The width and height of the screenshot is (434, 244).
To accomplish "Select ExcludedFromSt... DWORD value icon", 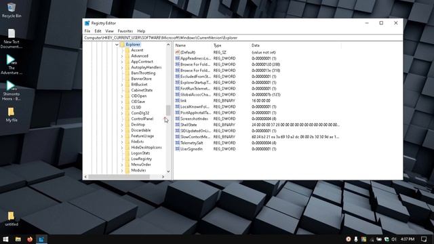I will [x=178, y=77].
